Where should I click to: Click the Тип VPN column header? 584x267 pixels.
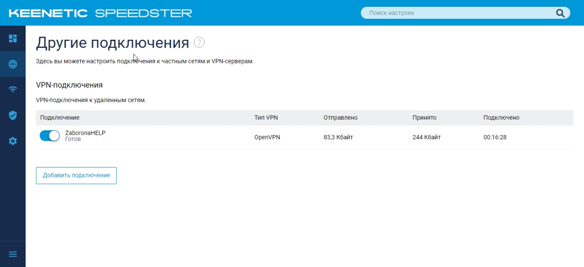[266, 118]
